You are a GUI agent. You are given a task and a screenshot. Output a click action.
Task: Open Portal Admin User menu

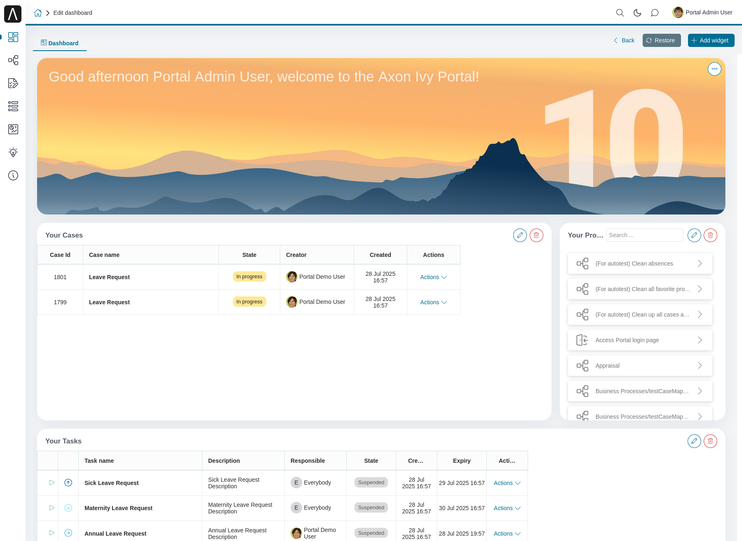(702, 12)
